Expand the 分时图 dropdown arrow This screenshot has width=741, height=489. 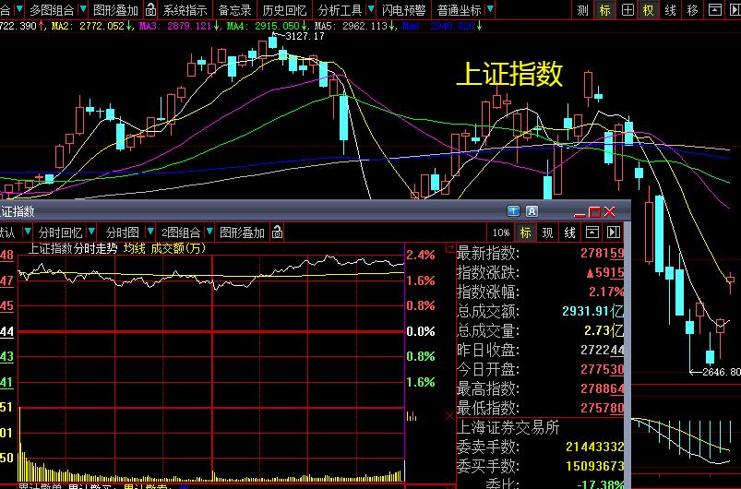[150, 232]
